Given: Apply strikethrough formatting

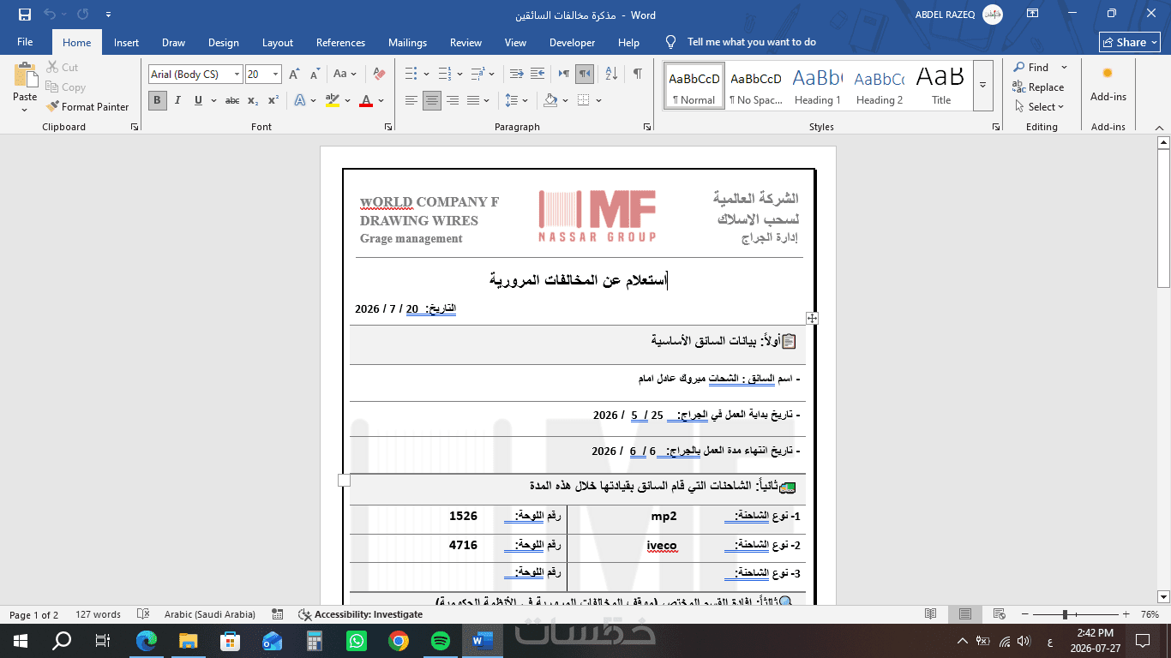Looking at the screenshot, I should [231, 100].
